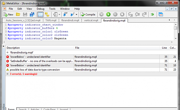Viewport: 180px width, 110px height.
Task: Open dropdown arrow beside the tag icon
Action: coord(59,15)
